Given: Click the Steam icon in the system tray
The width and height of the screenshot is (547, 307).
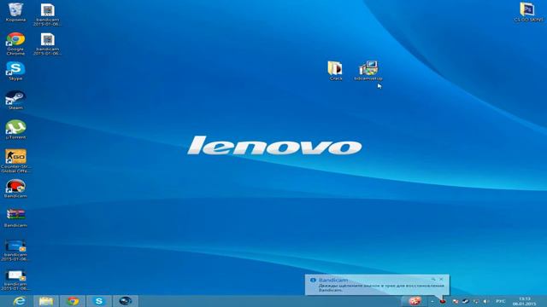Looking at the screenshot, I should click(465, 301).
